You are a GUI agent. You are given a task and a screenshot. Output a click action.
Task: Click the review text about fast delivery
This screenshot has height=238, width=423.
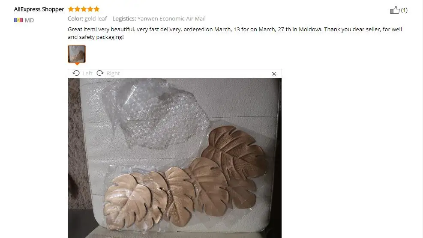tap(235, 33)
